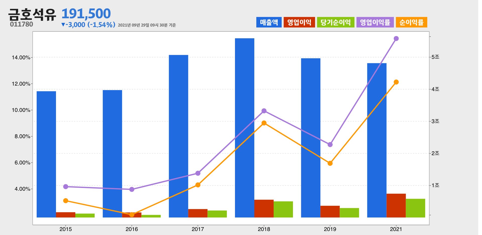Viewport: 482px width, 235px height.
Task: Click the 4.00% left axis label
Action: [x=22, y=189]
